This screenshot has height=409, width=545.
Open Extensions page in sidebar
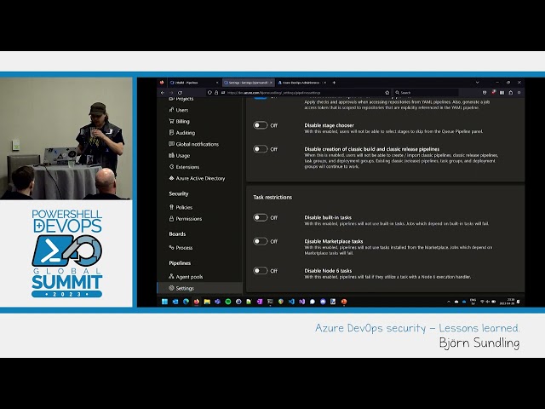click(x=187, y=167)
